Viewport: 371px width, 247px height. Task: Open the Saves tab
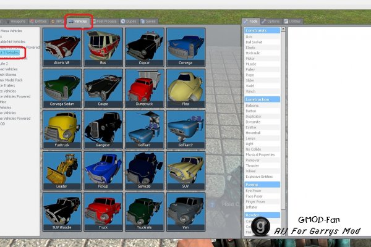[148, 21]
